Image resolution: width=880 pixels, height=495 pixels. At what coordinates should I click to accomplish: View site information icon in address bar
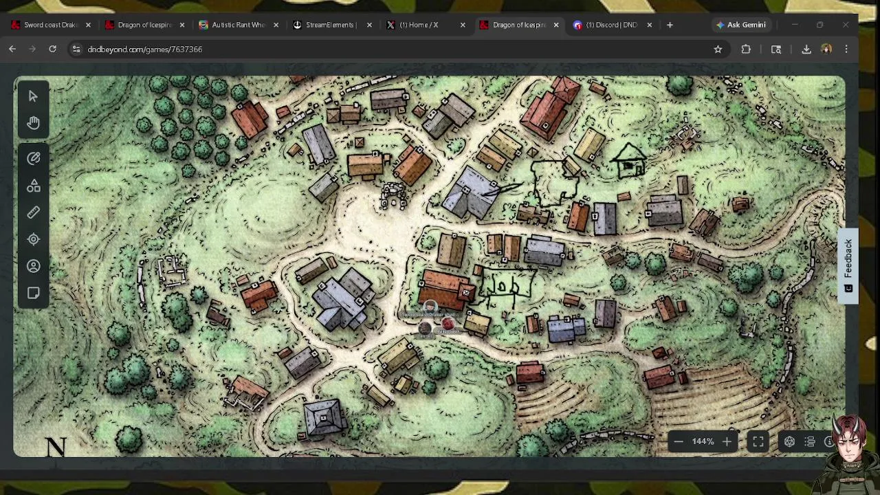[x=76, y=49]
